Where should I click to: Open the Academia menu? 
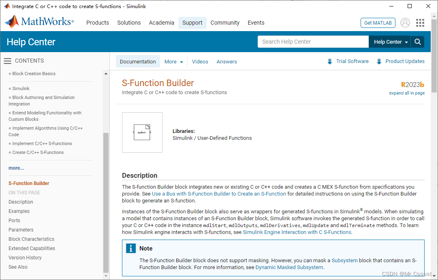[x=161, y=23]
